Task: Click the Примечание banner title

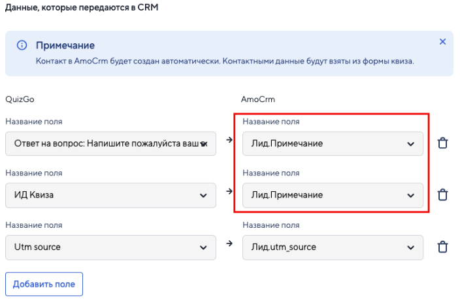Action: click(65, 46)
